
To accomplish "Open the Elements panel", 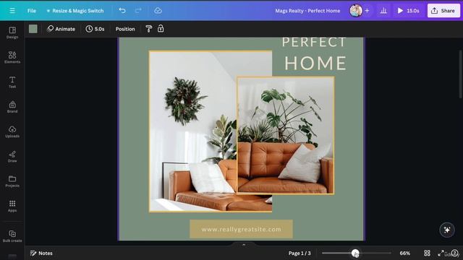I will click(x=12, y=57).
